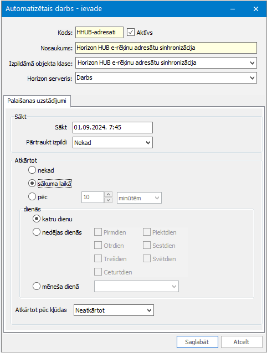This screenshot has height=353, width=267.
Task: Select the 'katru dienu' radio option
Action: click(x=37, y=219)
